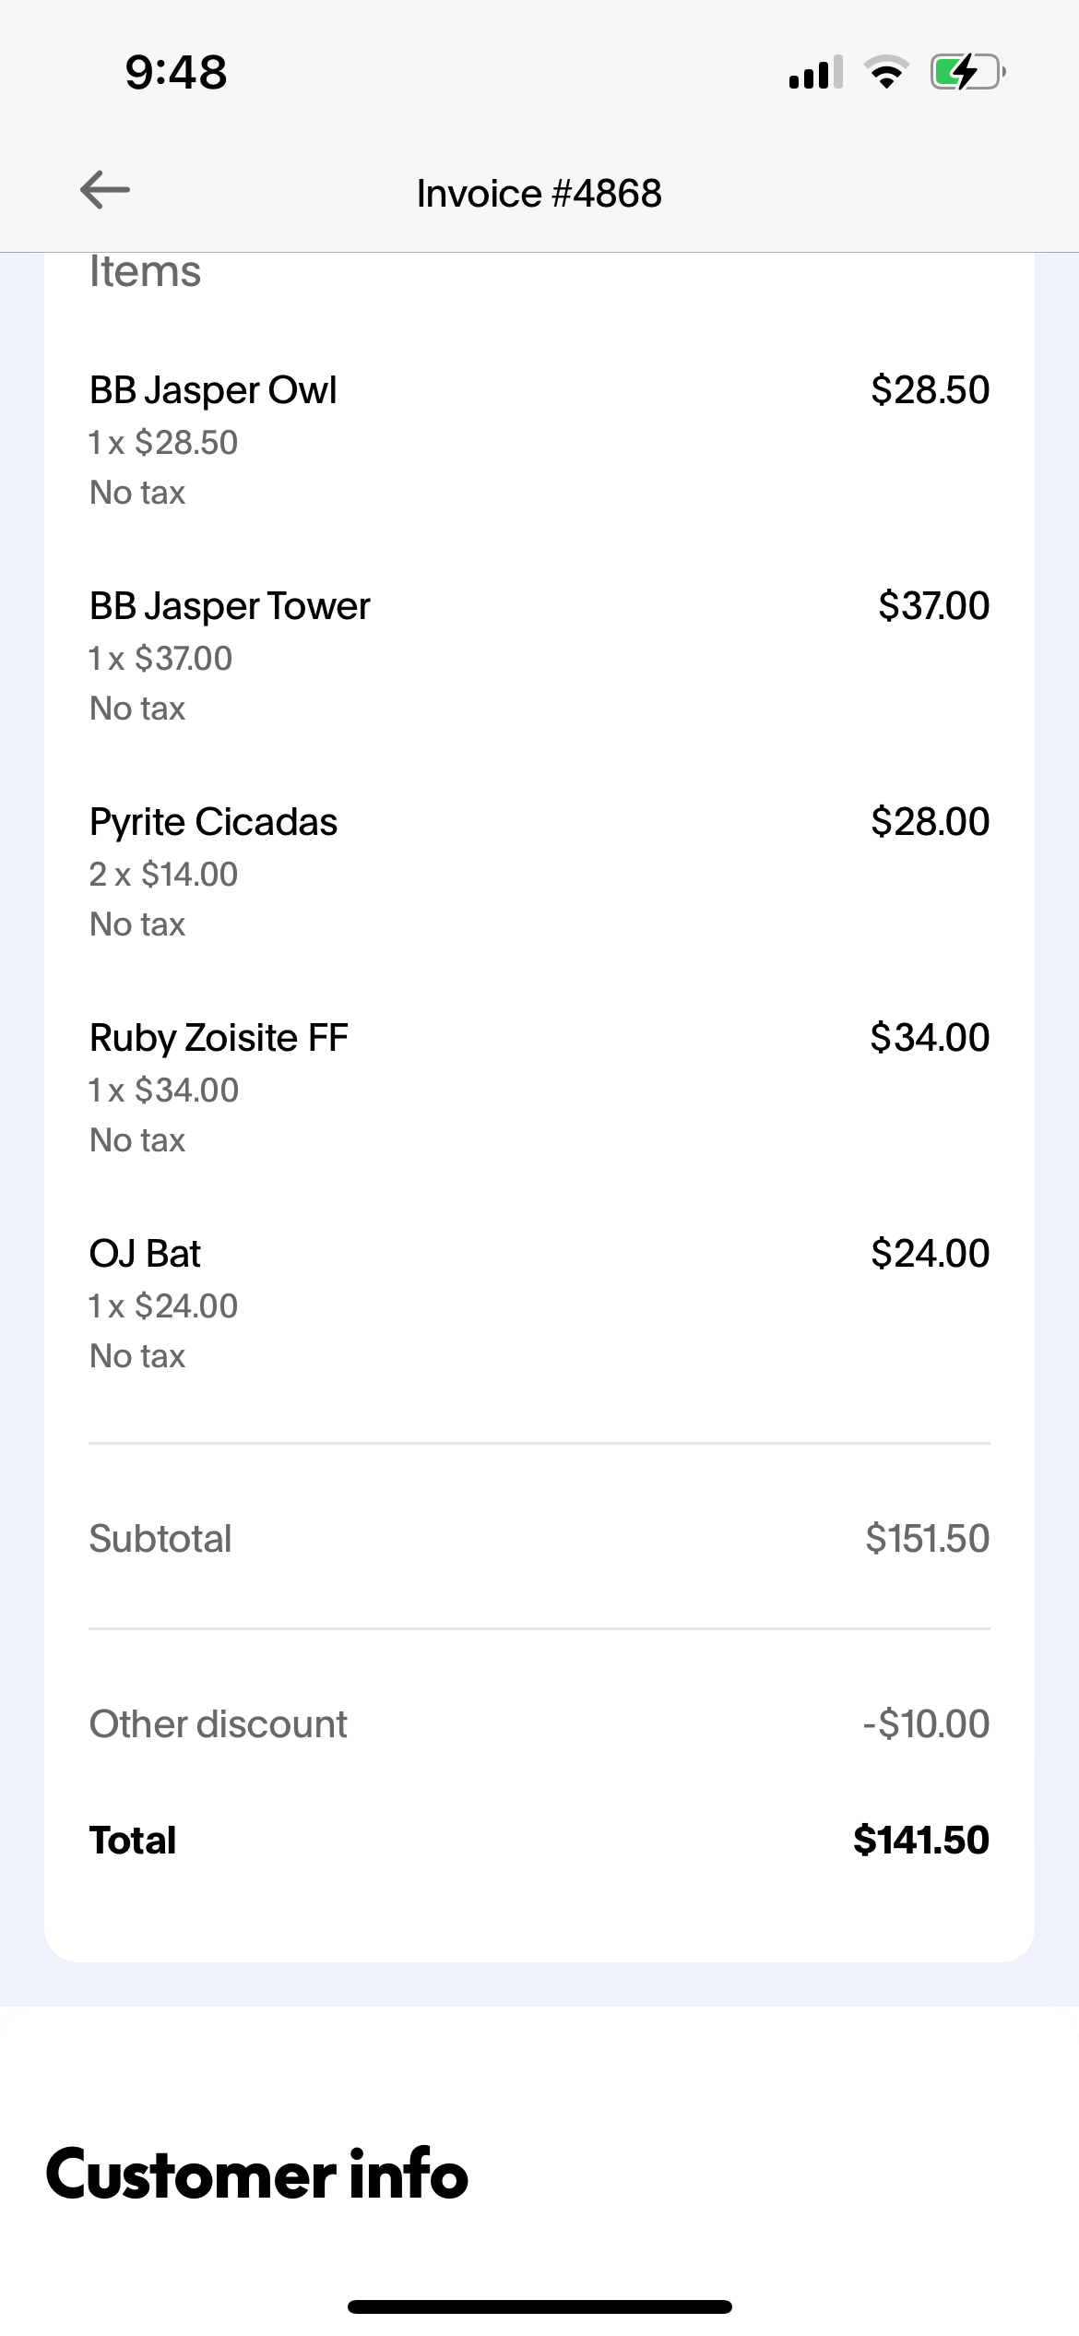The width and height of the screenshot is (1079, 2336).
Task: Tap the $37.00 price for BB Jasper Tower
Action: click(x=934, y=606)
